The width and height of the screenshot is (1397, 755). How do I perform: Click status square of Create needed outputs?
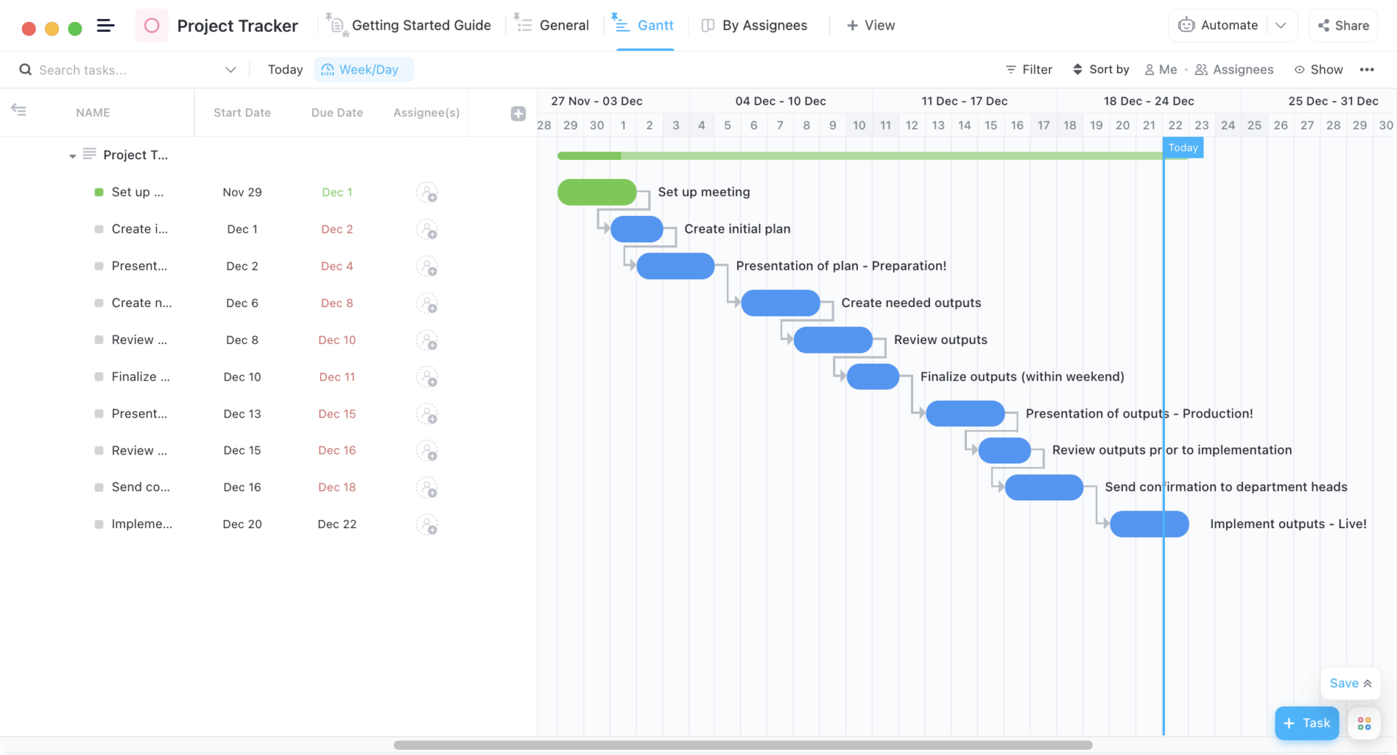coord(99,303)
